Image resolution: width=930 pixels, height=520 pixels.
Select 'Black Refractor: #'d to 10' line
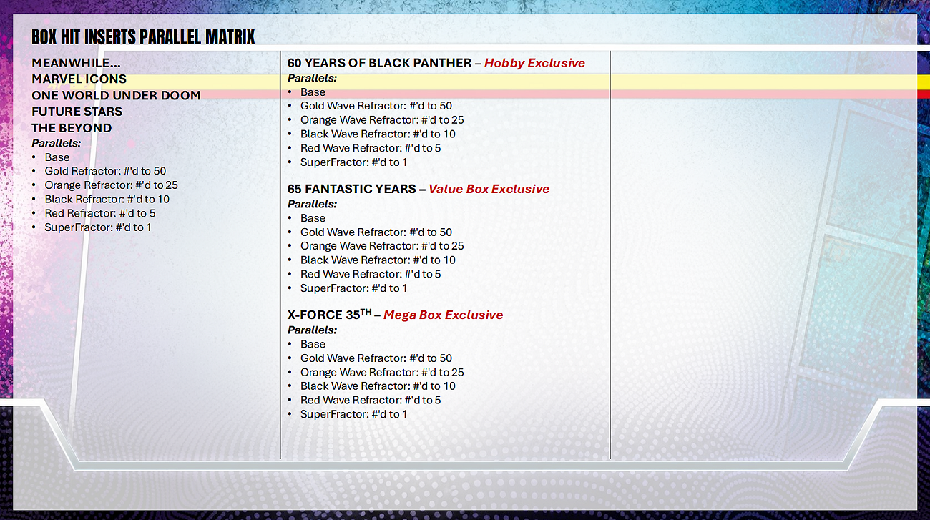click(107, 200)
